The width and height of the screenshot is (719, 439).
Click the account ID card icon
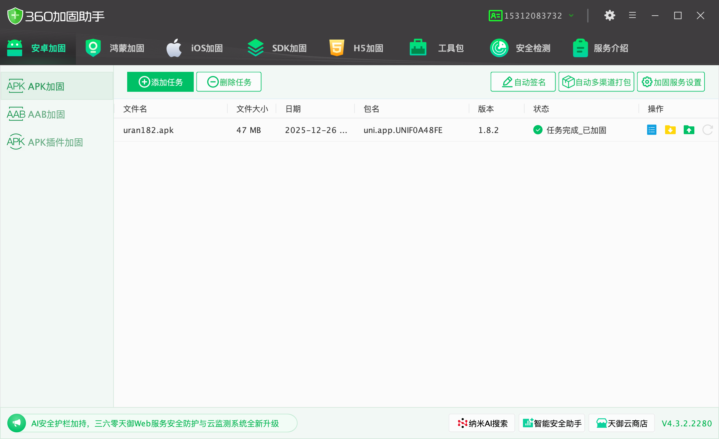(495, 16)
